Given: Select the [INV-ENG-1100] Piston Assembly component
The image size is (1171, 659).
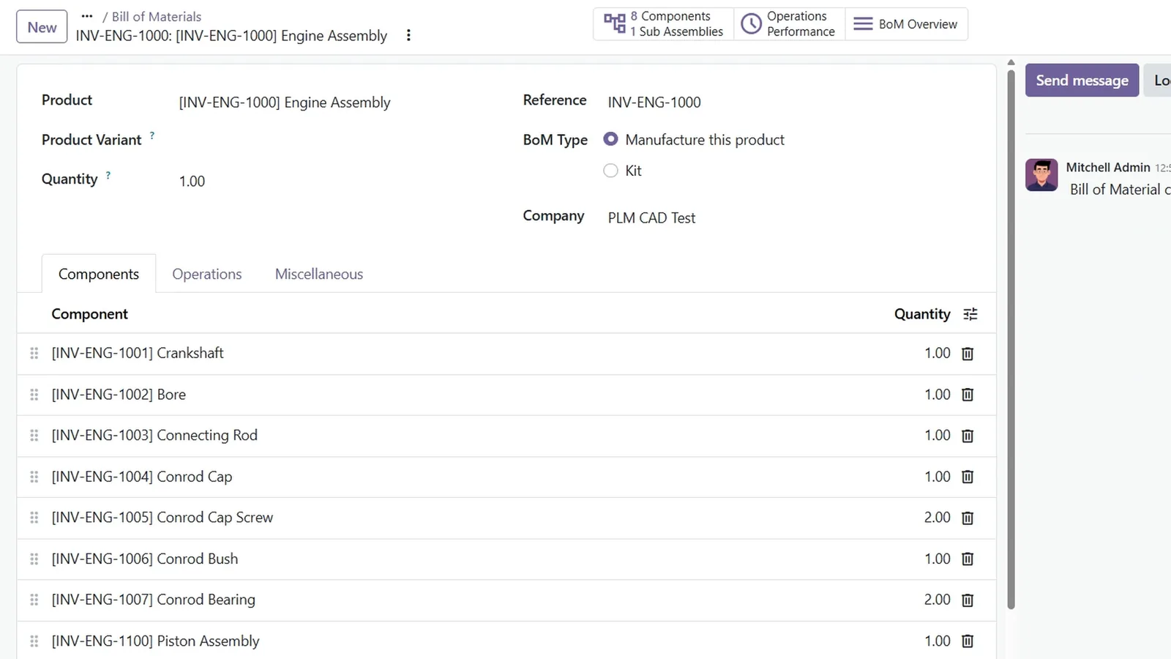Looking at the screenshot, I should [155, 641].
